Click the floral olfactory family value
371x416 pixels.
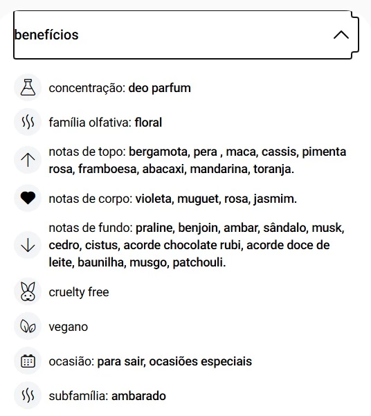148,123
